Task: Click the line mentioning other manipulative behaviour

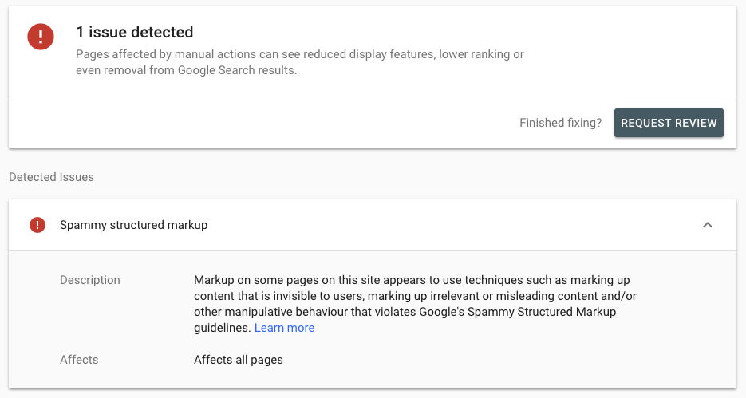Action: [x=405, y=311]
